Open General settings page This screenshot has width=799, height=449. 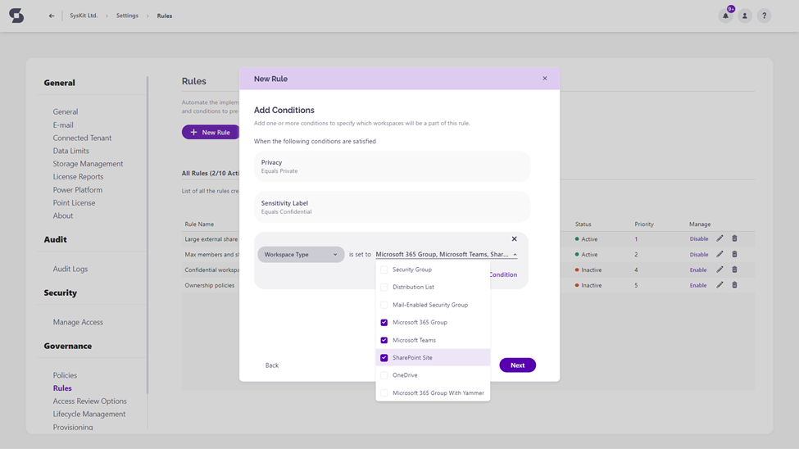coord(66,111)
